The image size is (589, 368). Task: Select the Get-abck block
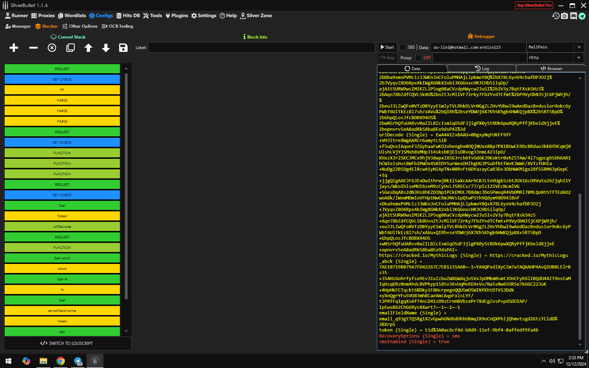pyautogui.click(x=62, y=258)
